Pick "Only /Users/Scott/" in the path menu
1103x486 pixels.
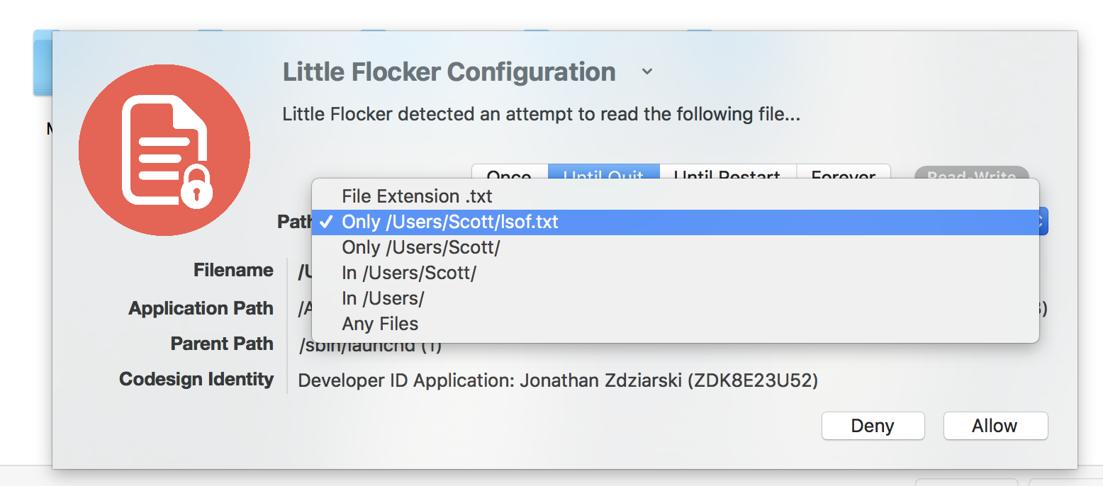coord(421,247)
